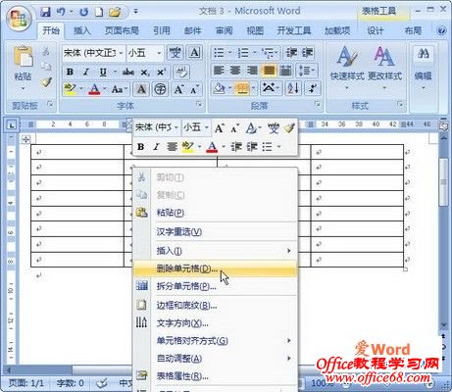Click the Clear Formatting icon in ribbon
The width and height of the screenshot is (452, 392).
pos(181,72)
